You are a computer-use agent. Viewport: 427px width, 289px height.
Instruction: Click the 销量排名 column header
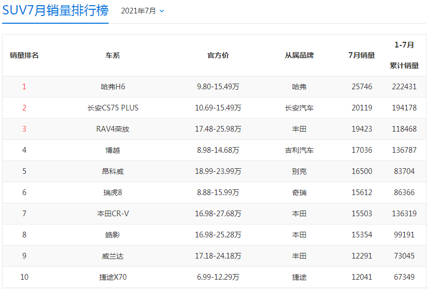pos(24,55)
